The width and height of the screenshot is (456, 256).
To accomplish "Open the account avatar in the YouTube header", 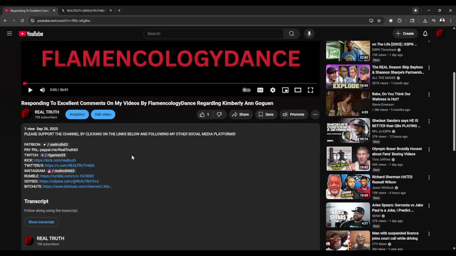I will (x=440, y=34).
